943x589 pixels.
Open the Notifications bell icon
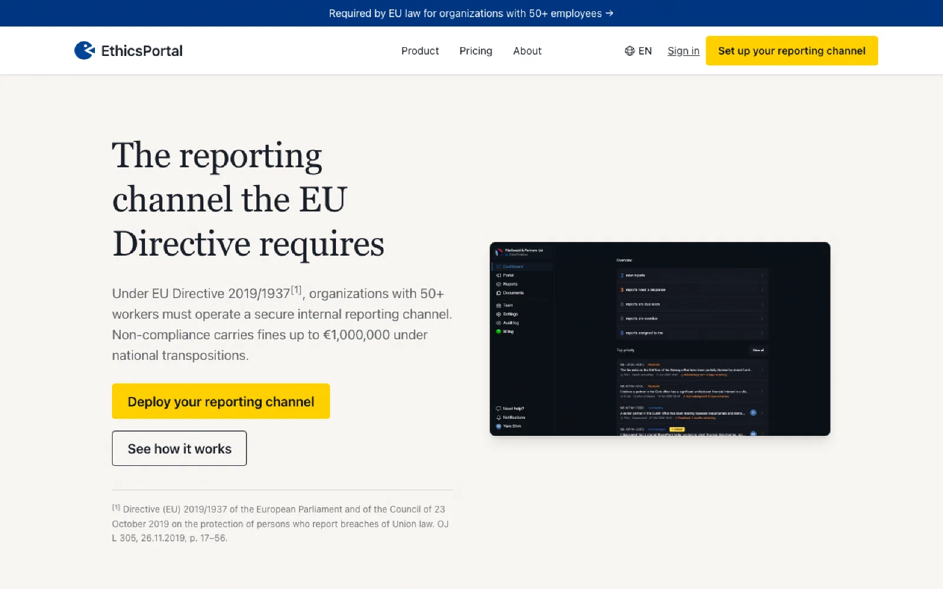click(498, 417)
